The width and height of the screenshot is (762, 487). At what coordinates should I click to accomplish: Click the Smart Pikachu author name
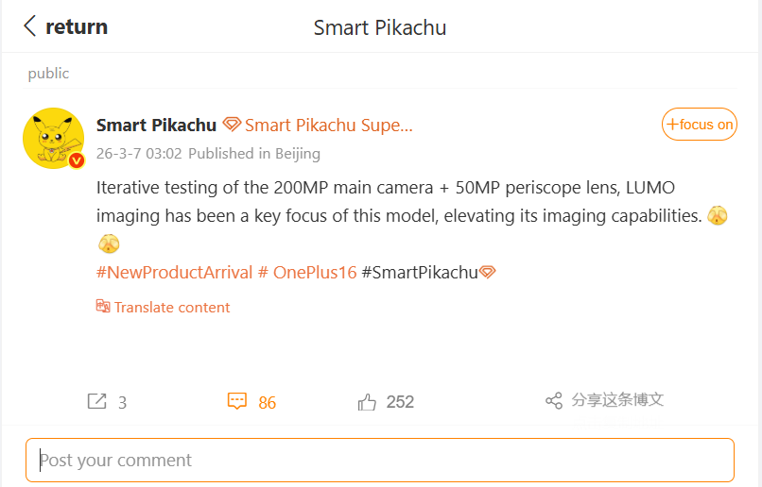(156, 126)
